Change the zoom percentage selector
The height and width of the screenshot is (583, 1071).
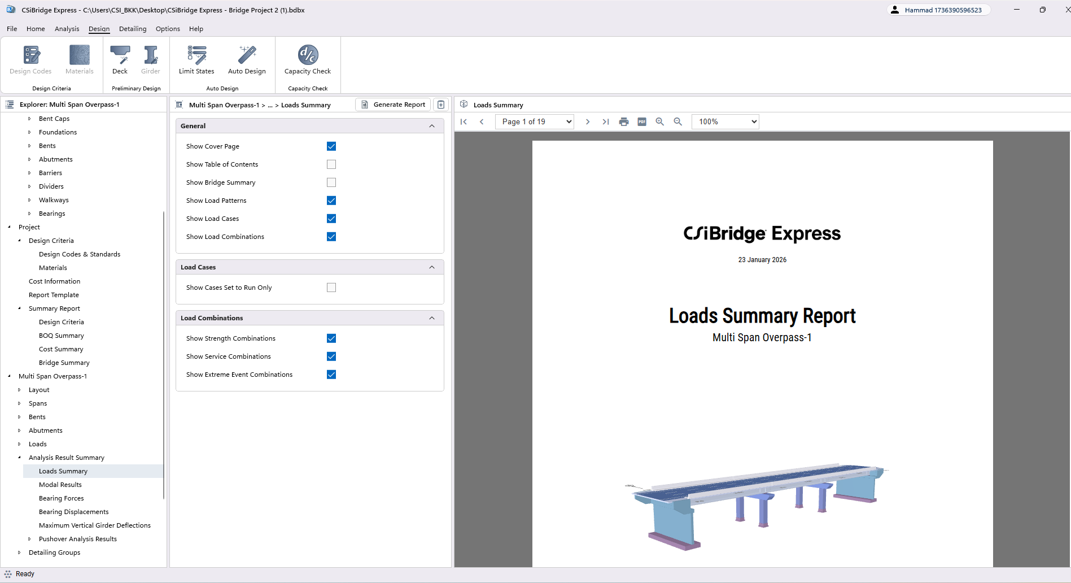pos(725,121)
